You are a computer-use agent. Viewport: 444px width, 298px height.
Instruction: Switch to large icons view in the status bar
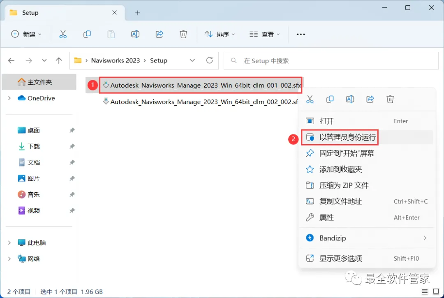coord(436,291)
